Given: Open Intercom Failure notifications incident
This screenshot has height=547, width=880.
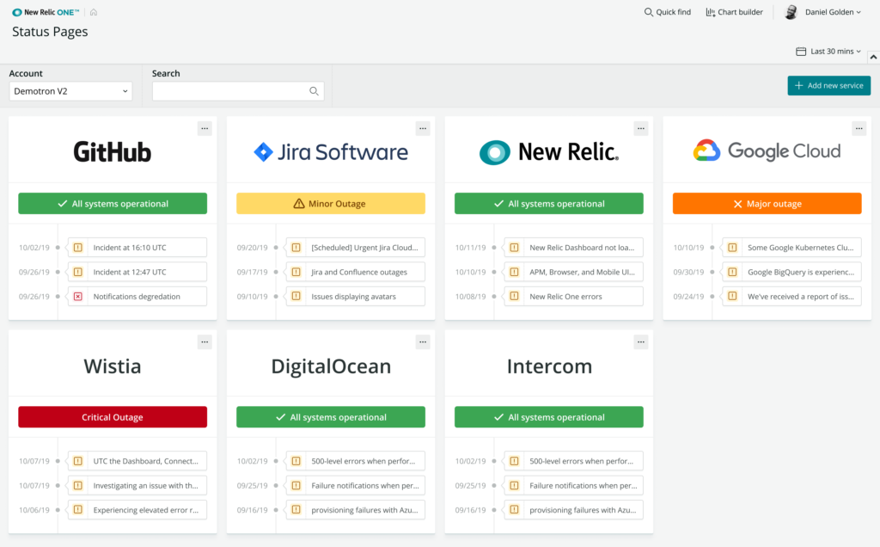Looking at the screenshot, I should click(x=573, y=486).
